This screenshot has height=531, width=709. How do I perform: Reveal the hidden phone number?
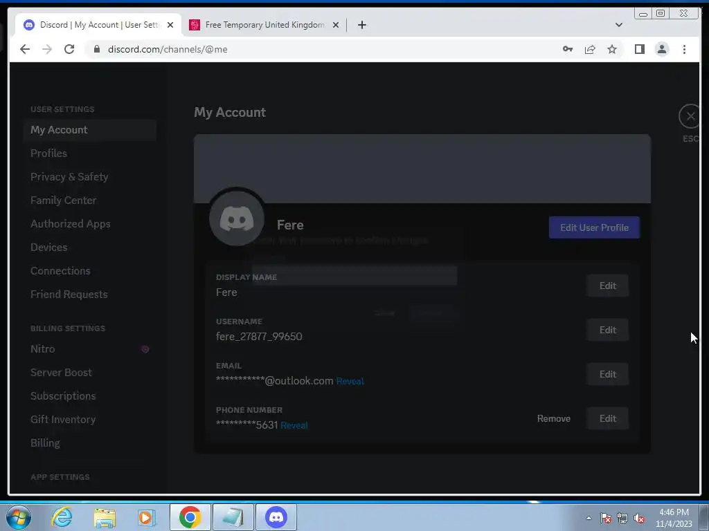point(294,425)
